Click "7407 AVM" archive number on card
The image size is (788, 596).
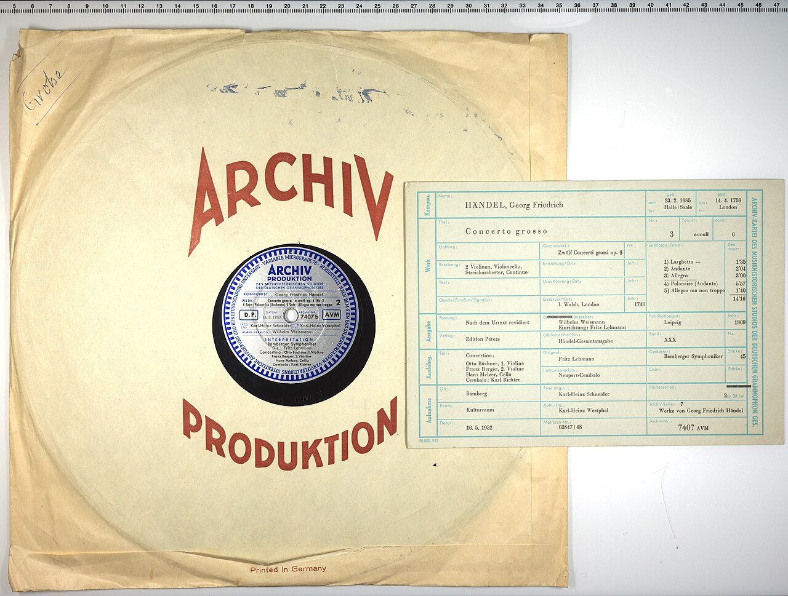693,427
